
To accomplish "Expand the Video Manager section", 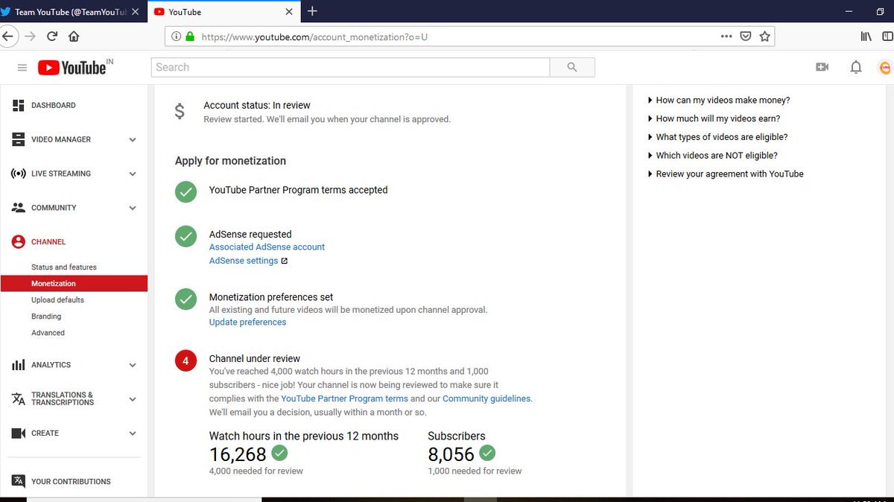I will 133,140.
